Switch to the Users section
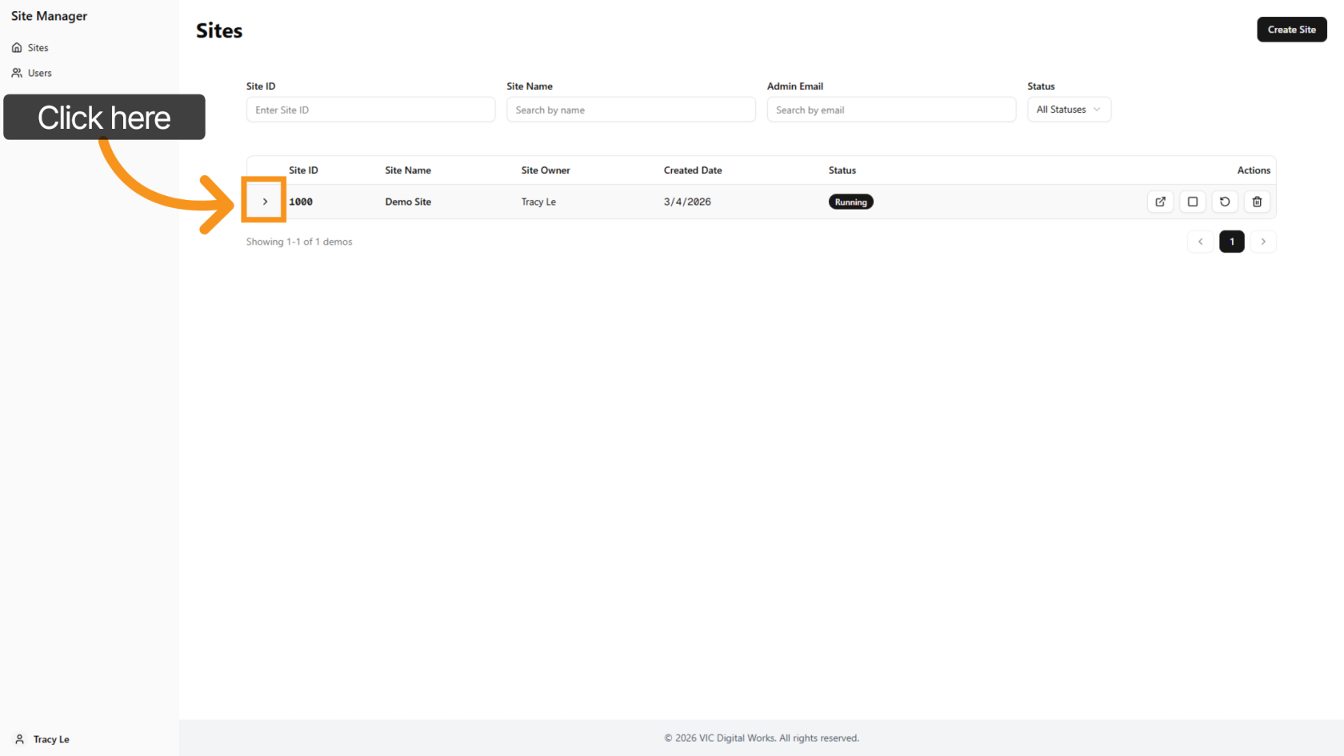 click(39, 73)
